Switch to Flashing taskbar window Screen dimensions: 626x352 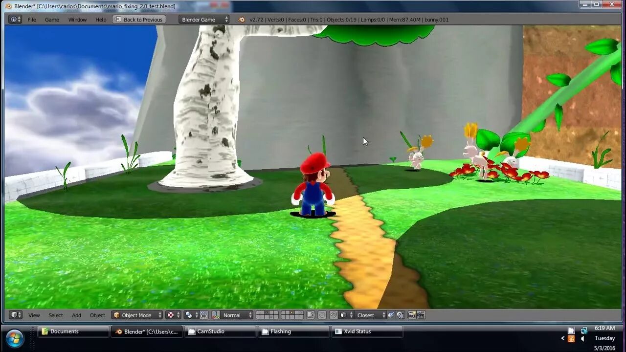coord(293,331)
